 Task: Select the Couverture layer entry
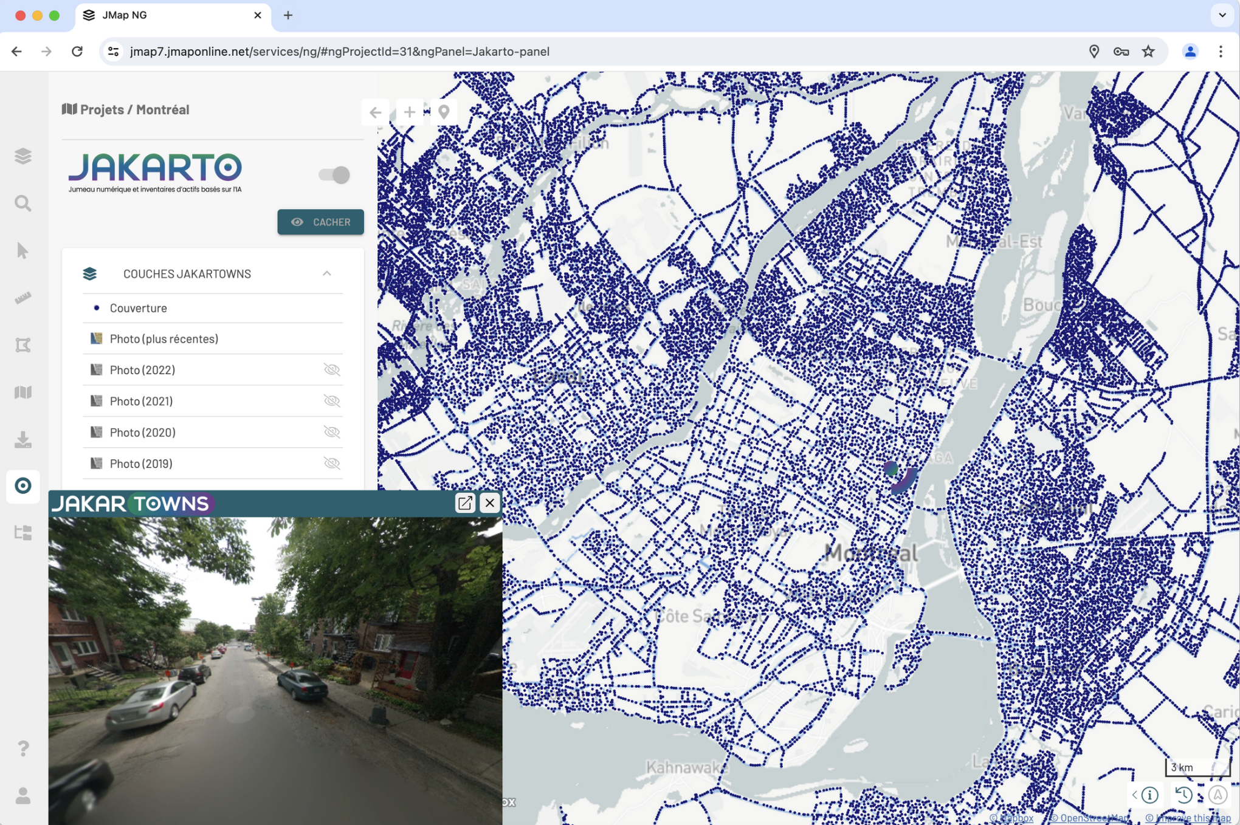tap(139, 308)
